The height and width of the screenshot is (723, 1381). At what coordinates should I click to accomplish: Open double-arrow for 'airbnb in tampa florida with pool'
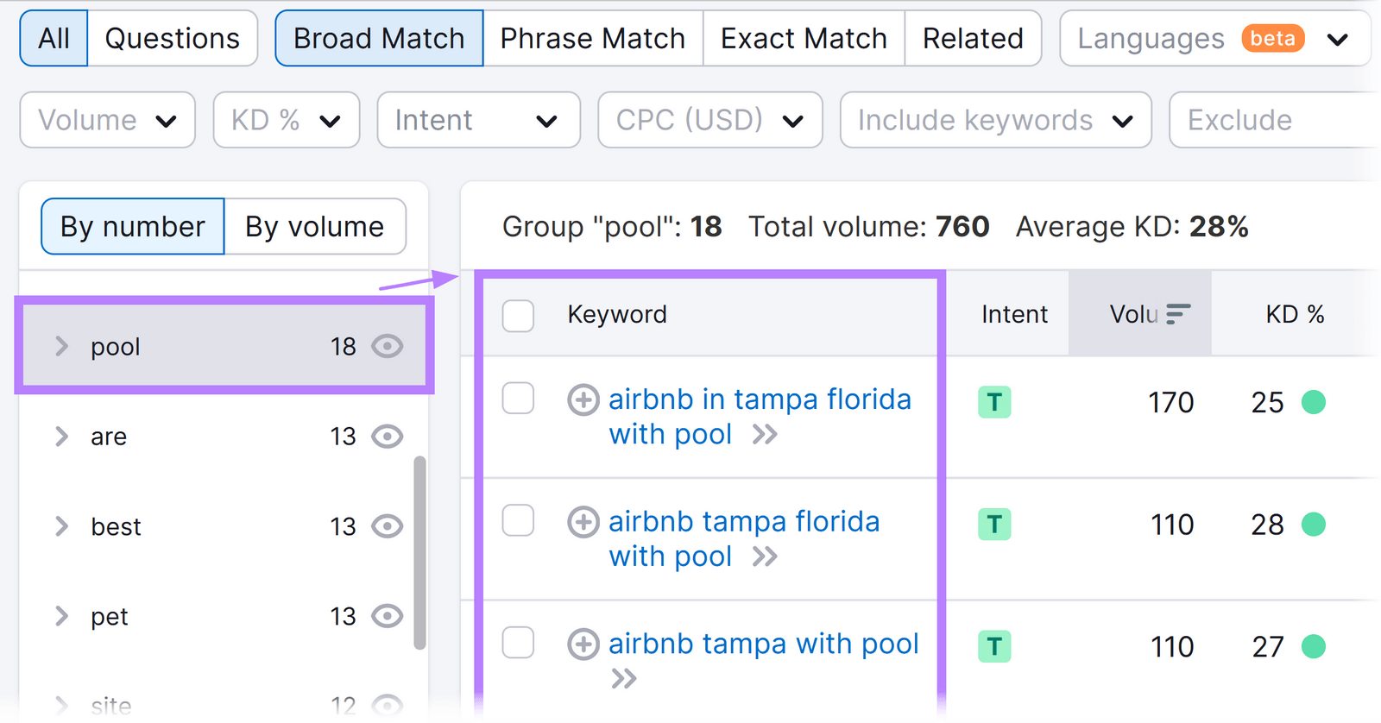(x=765, y=435)
